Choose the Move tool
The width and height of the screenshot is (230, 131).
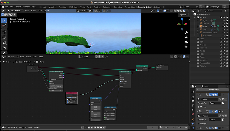coord(4,32)
